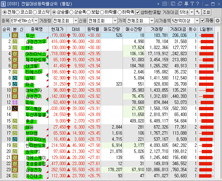222x181 pixels.
Task: Open font settings with the T icon
Action: click(x=192, y=4)
